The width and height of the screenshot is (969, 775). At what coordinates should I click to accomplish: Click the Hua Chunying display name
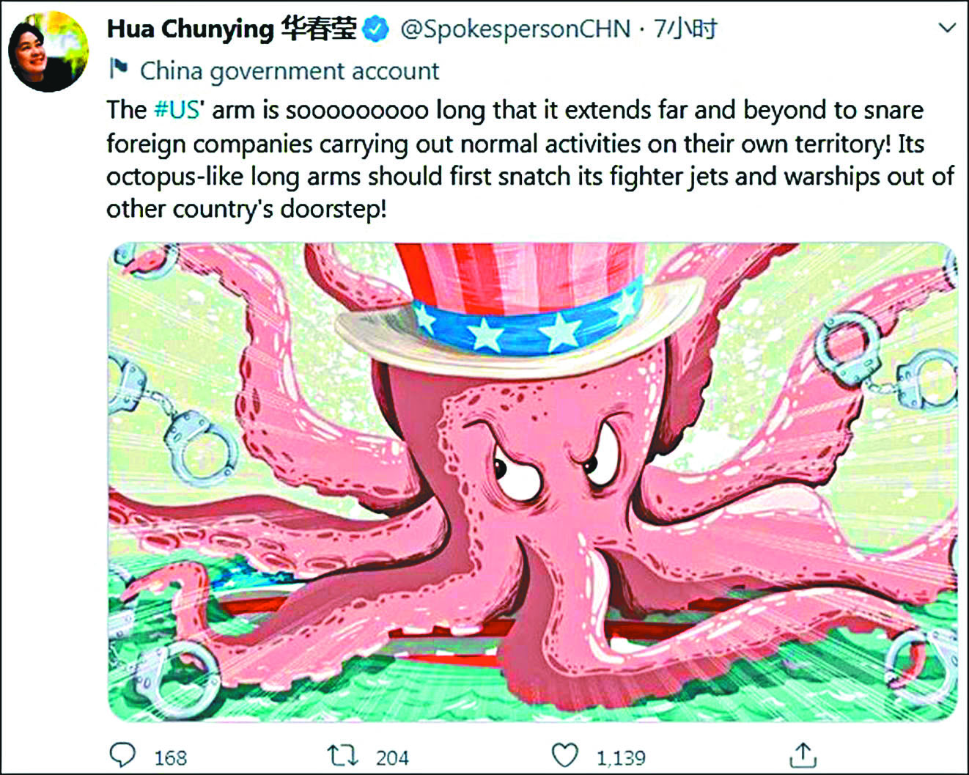[190, 29]
